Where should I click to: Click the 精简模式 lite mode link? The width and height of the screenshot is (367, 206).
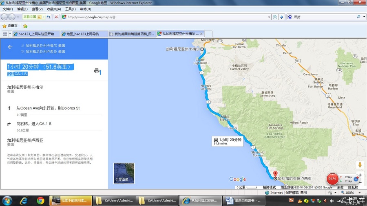(269, 187)
